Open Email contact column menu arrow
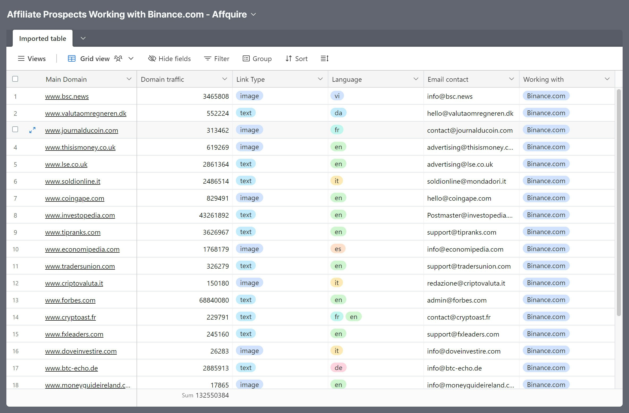This screenshot has height=413, width=629. tap(512, 79)
